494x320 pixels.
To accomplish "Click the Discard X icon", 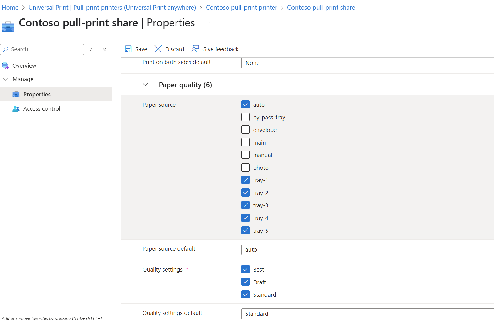I will [158, 49].
